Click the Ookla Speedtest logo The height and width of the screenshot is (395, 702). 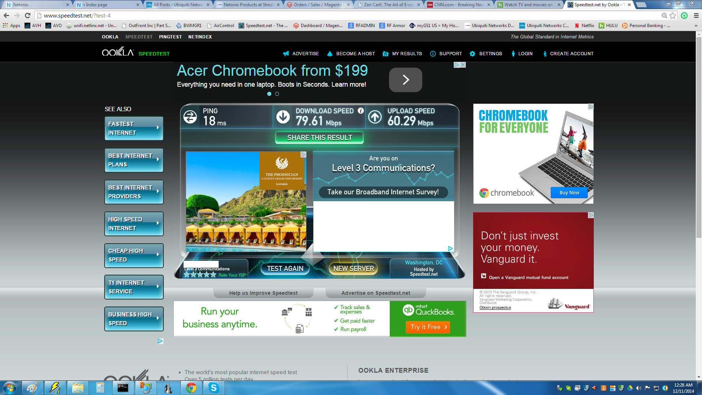[136, 52]
